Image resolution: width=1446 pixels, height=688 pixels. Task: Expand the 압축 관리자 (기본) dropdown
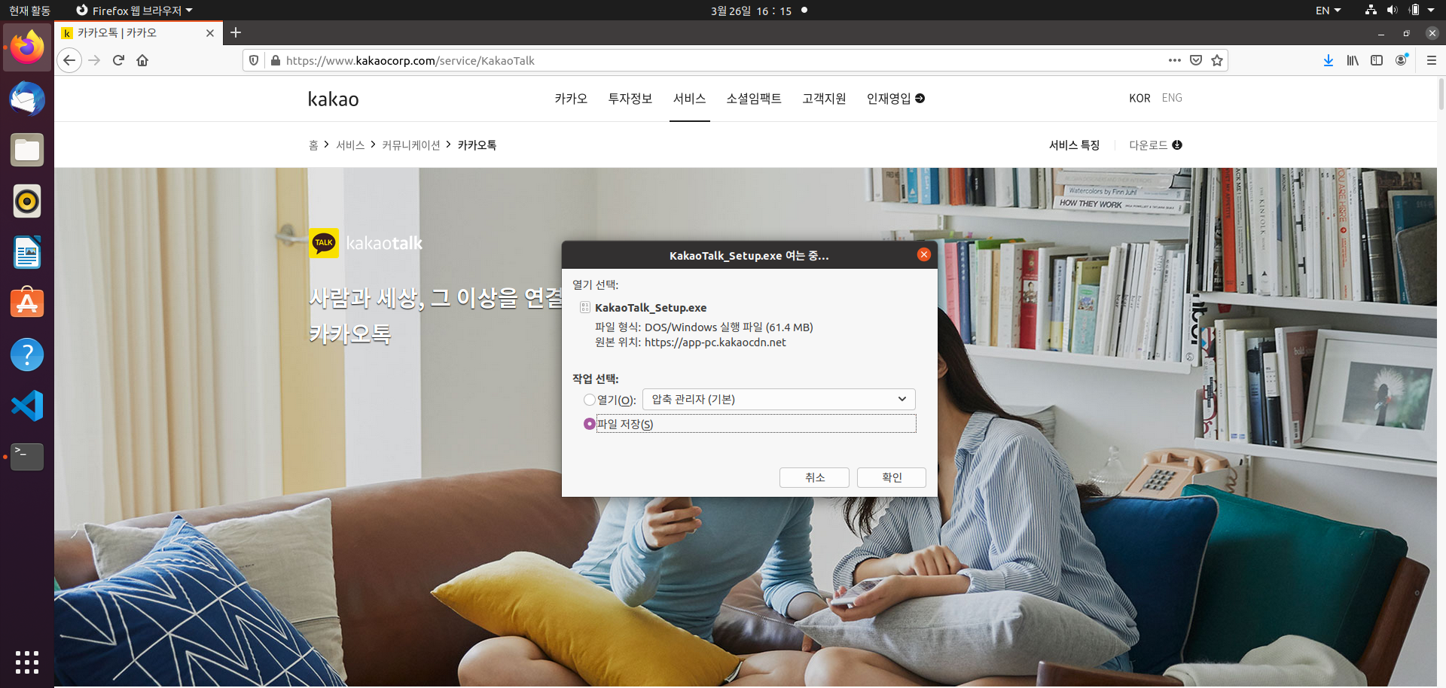pyautogui.click(x=779, y=399)
